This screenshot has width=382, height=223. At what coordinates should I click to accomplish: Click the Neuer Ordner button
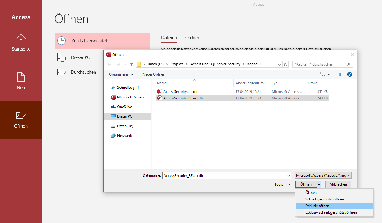click(x=153, y=74)
